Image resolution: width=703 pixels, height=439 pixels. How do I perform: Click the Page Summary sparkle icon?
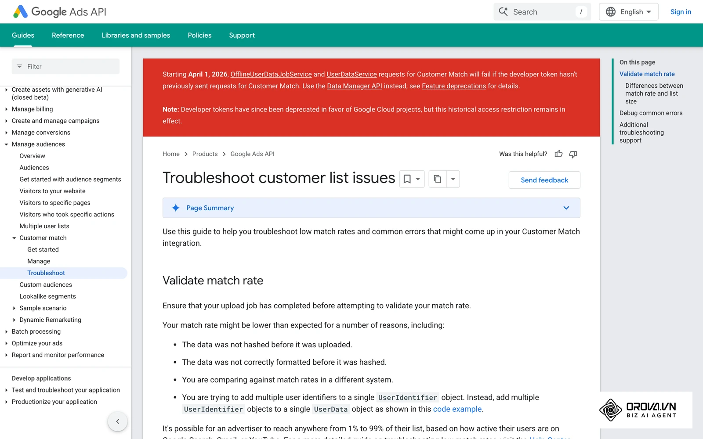point(176,208)
